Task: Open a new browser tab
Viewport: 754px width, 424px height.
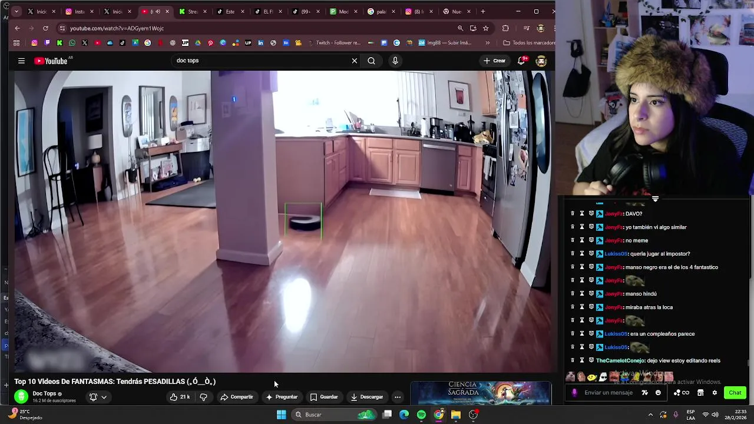Action: (x=483, y=11)
